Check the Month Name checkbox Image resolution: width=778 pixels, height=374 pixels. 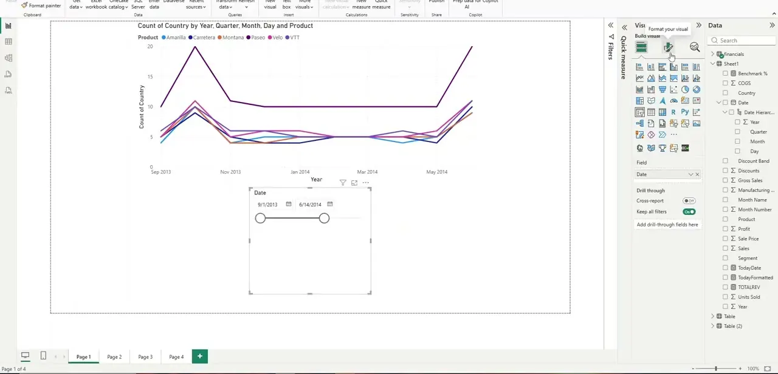tap(725, 200)
